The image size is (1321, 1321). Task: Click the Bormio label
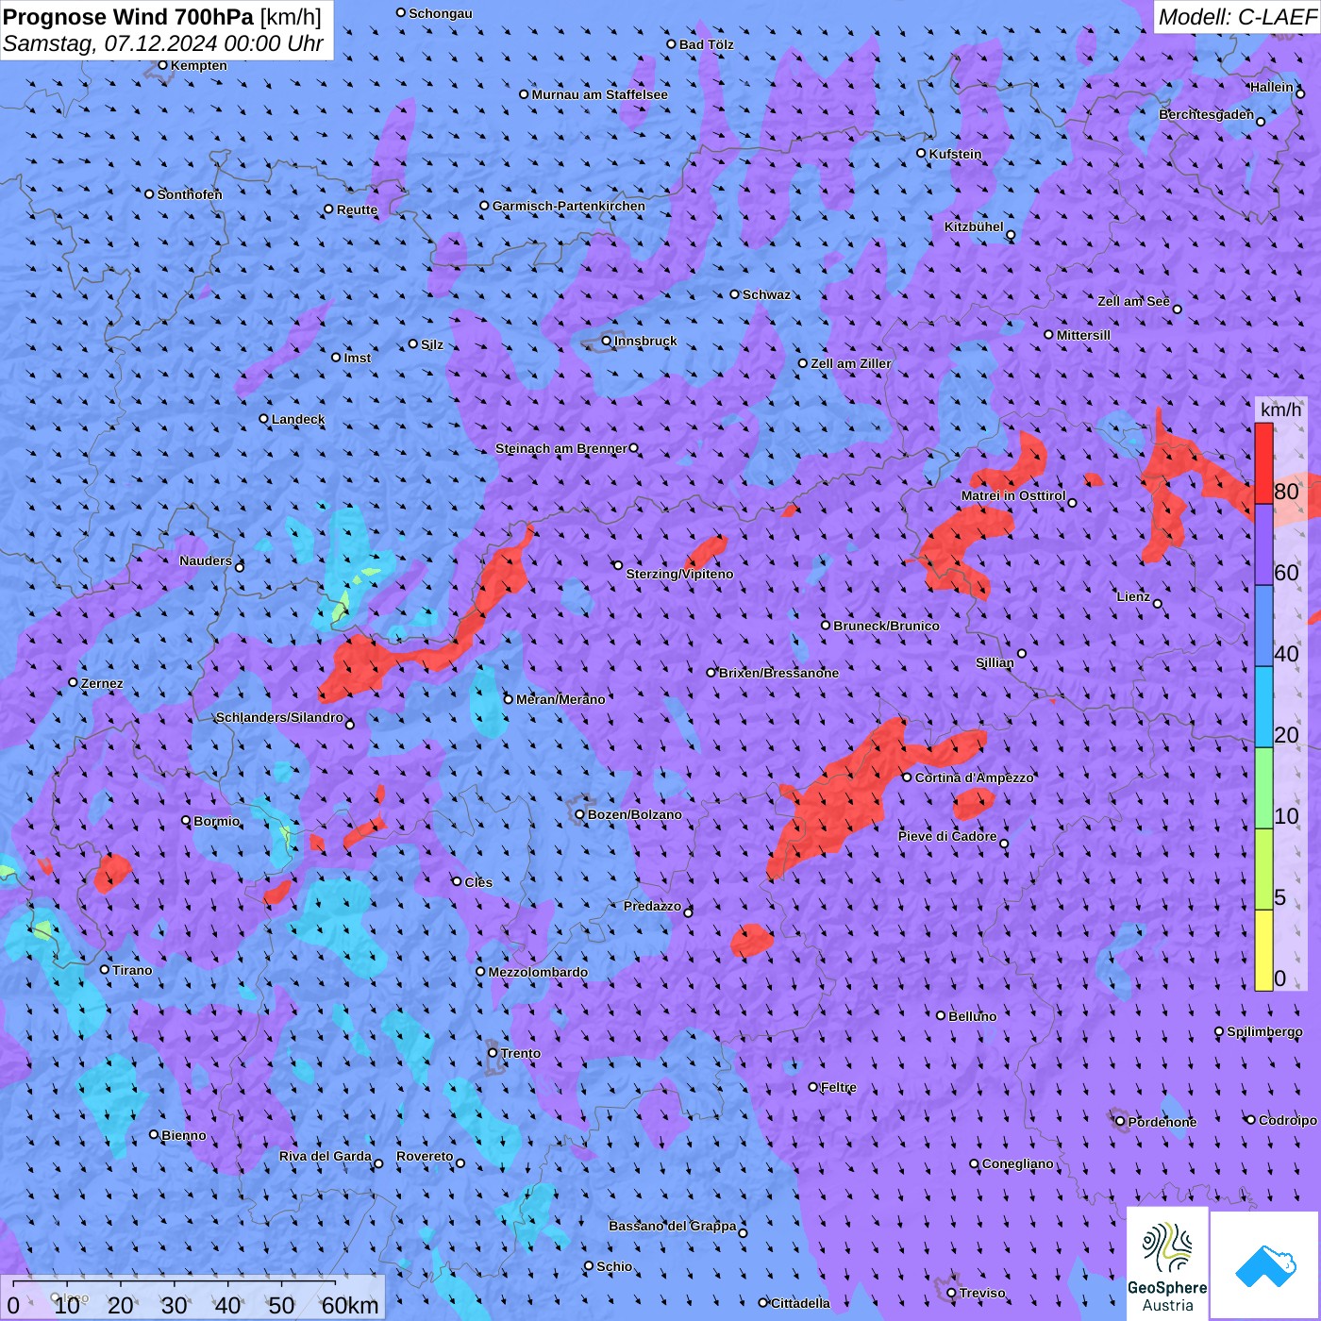coord(217,821)
